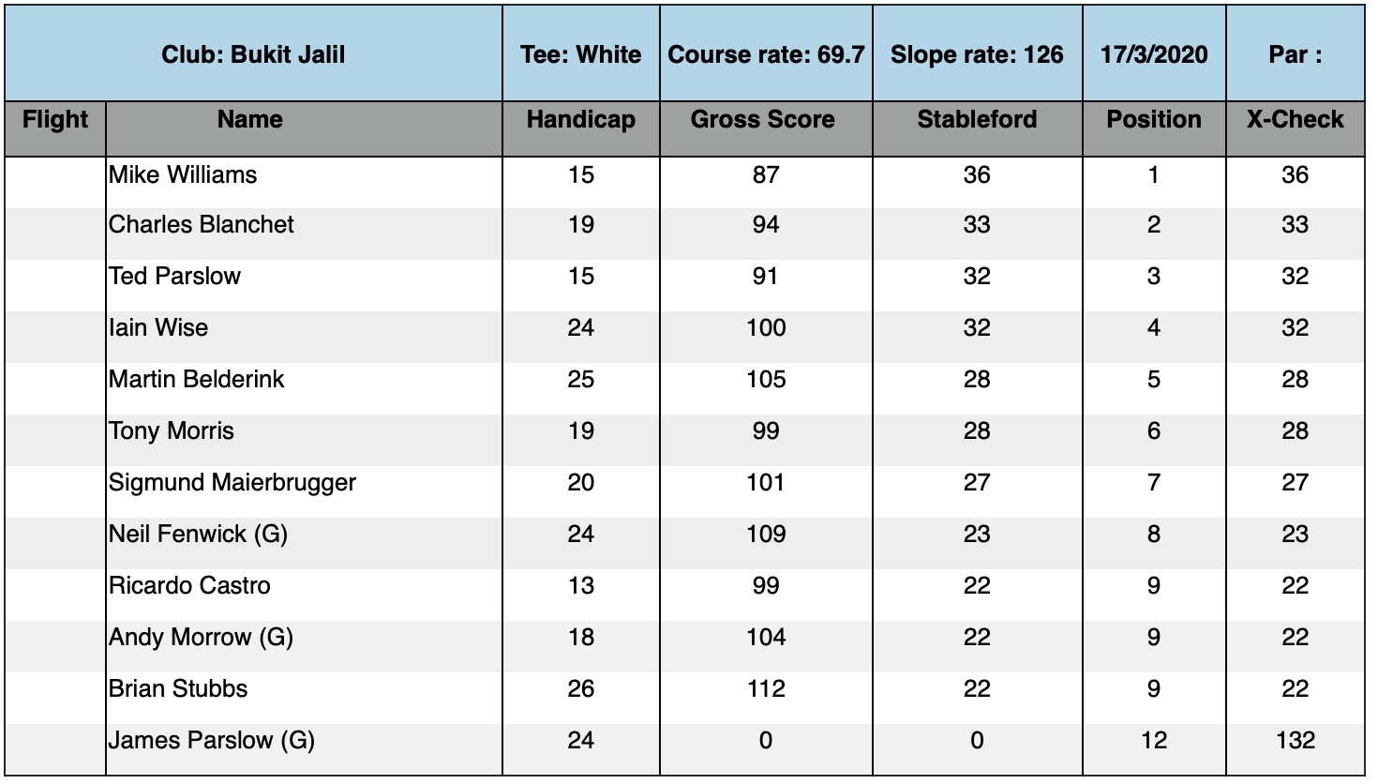Screen dimensions: 1378x784
Task: Click the Course rate: 69.7 cell
Action: tap(766, 54)
